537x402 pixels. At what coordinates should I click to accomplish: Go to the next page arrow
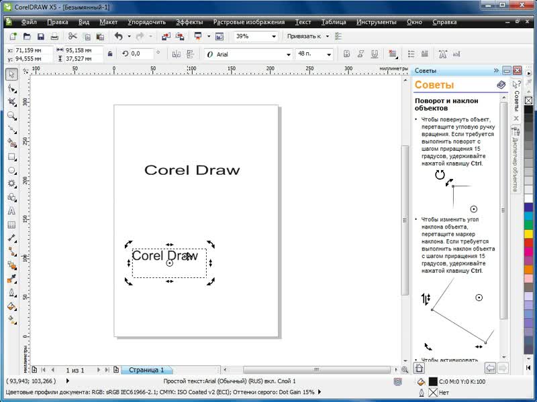tap(99, 370)
